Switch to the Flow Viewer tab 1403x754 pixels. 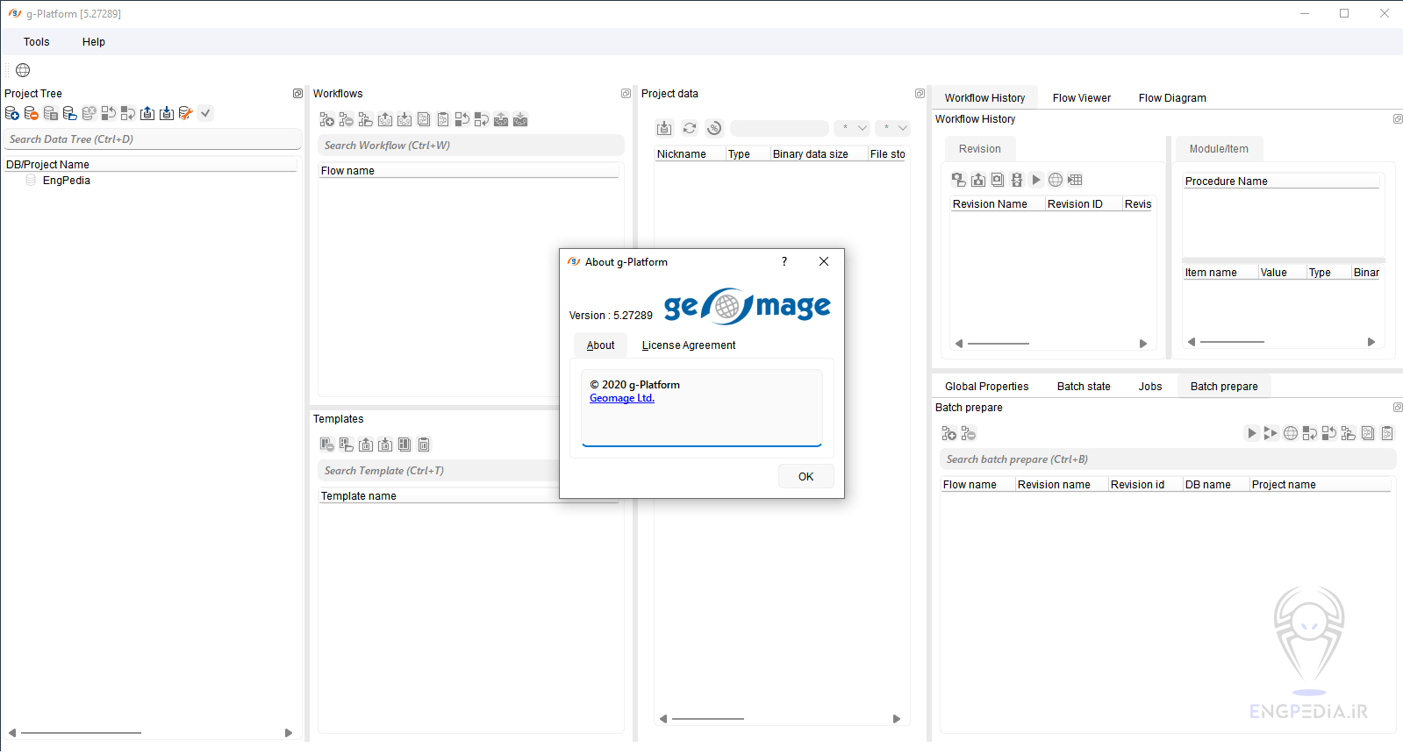[x=1081, y=98]
